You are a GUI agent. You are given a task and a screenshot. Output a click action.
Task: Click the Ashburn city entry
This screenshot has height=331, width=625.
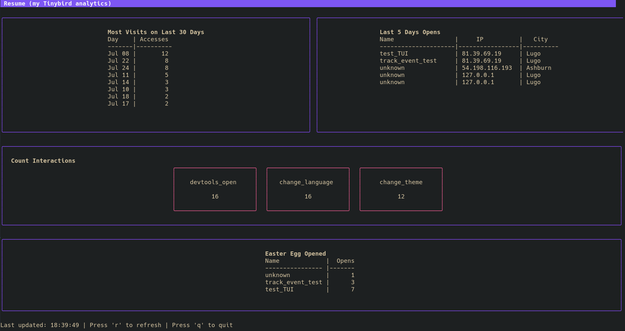point(538,68)
